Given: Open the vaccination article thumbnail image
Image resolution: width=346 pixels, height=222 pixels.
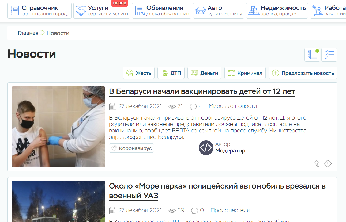Looking at the screenshot, I should coord(58,127).
